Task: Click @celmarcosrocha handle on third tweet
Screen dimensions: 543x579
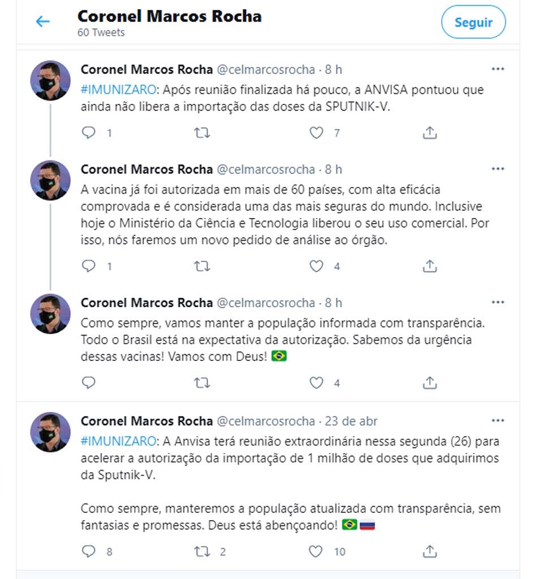Action: pyautogui.click(x=266, y=303)
